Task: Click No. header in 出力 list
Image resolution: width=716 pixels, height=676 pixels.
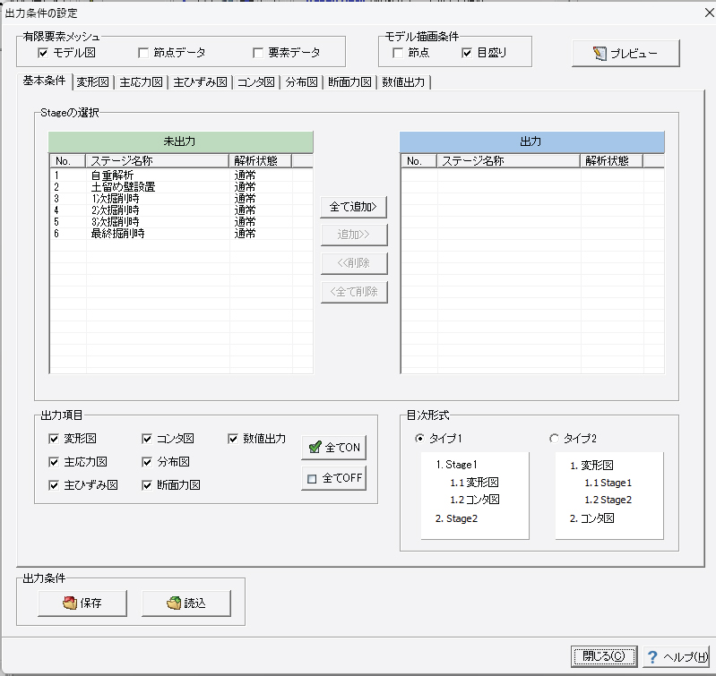Action: coord(418,161)
